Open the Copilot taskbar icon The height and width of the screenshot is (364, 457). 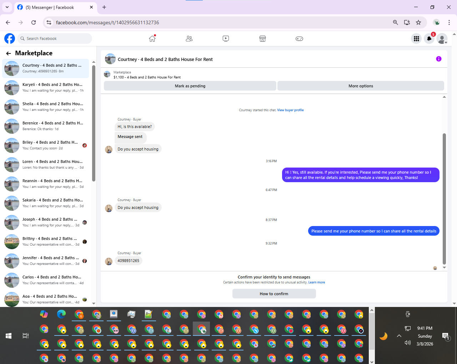pyautogui.click(x=44, y=314)
